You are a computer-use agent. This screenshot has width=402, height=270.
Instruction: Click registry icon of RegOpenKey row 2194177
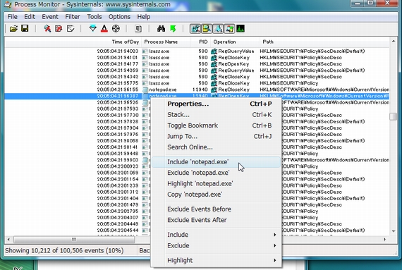[x=214, y=64]
